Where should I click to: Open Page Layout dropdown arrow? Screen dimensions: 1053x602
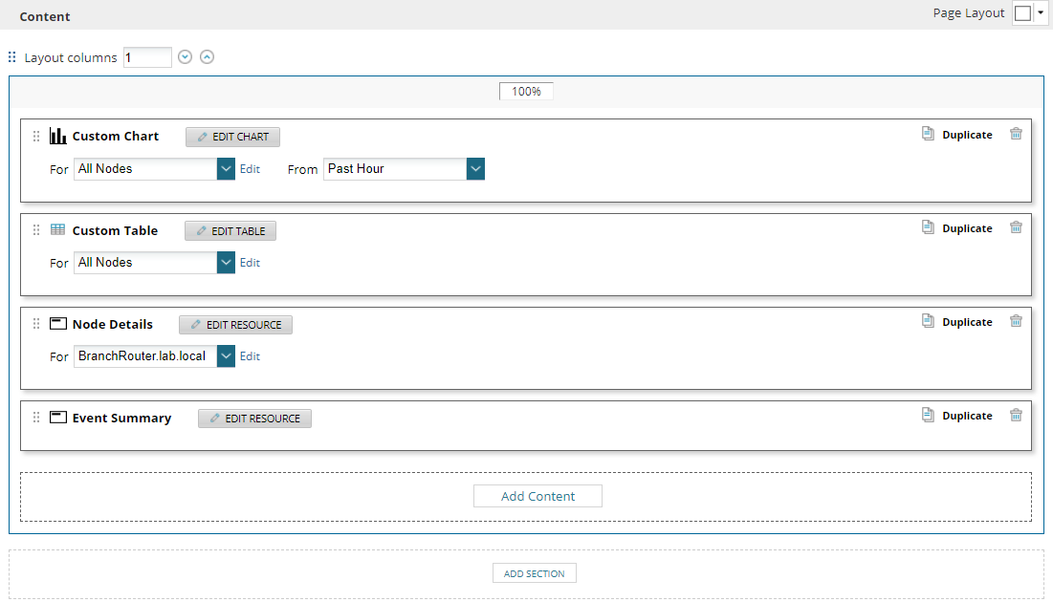pyautogui.click(x=1040, y=13)
